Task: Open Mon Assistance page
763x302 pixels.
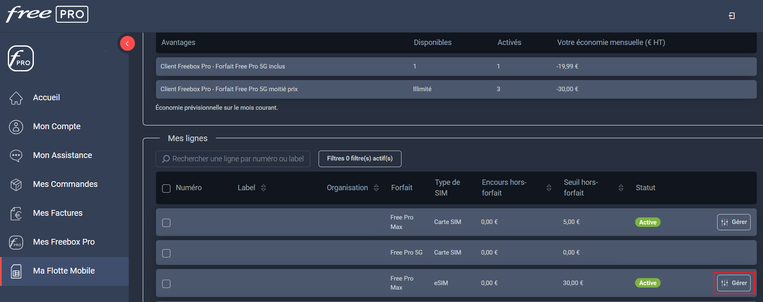Action: [x=62, y=155]
